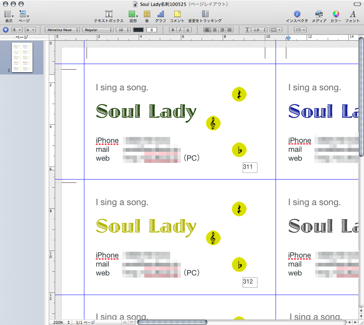This screenshot has width=364, height=325.
Task: Open the View (表示) toolbar menu
Action: [x=9, y=14]
